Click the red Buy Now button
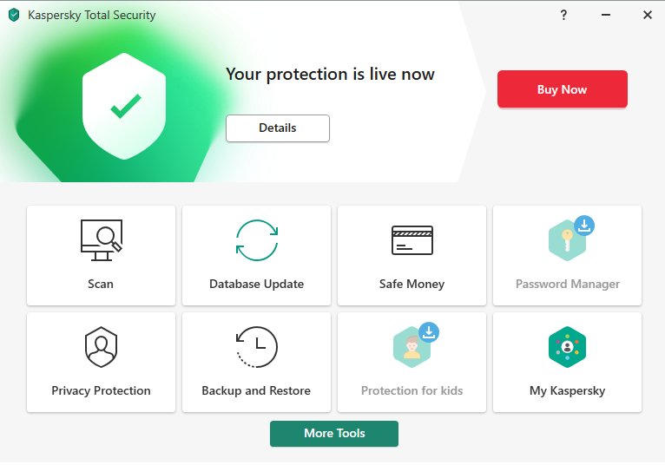 562,89
